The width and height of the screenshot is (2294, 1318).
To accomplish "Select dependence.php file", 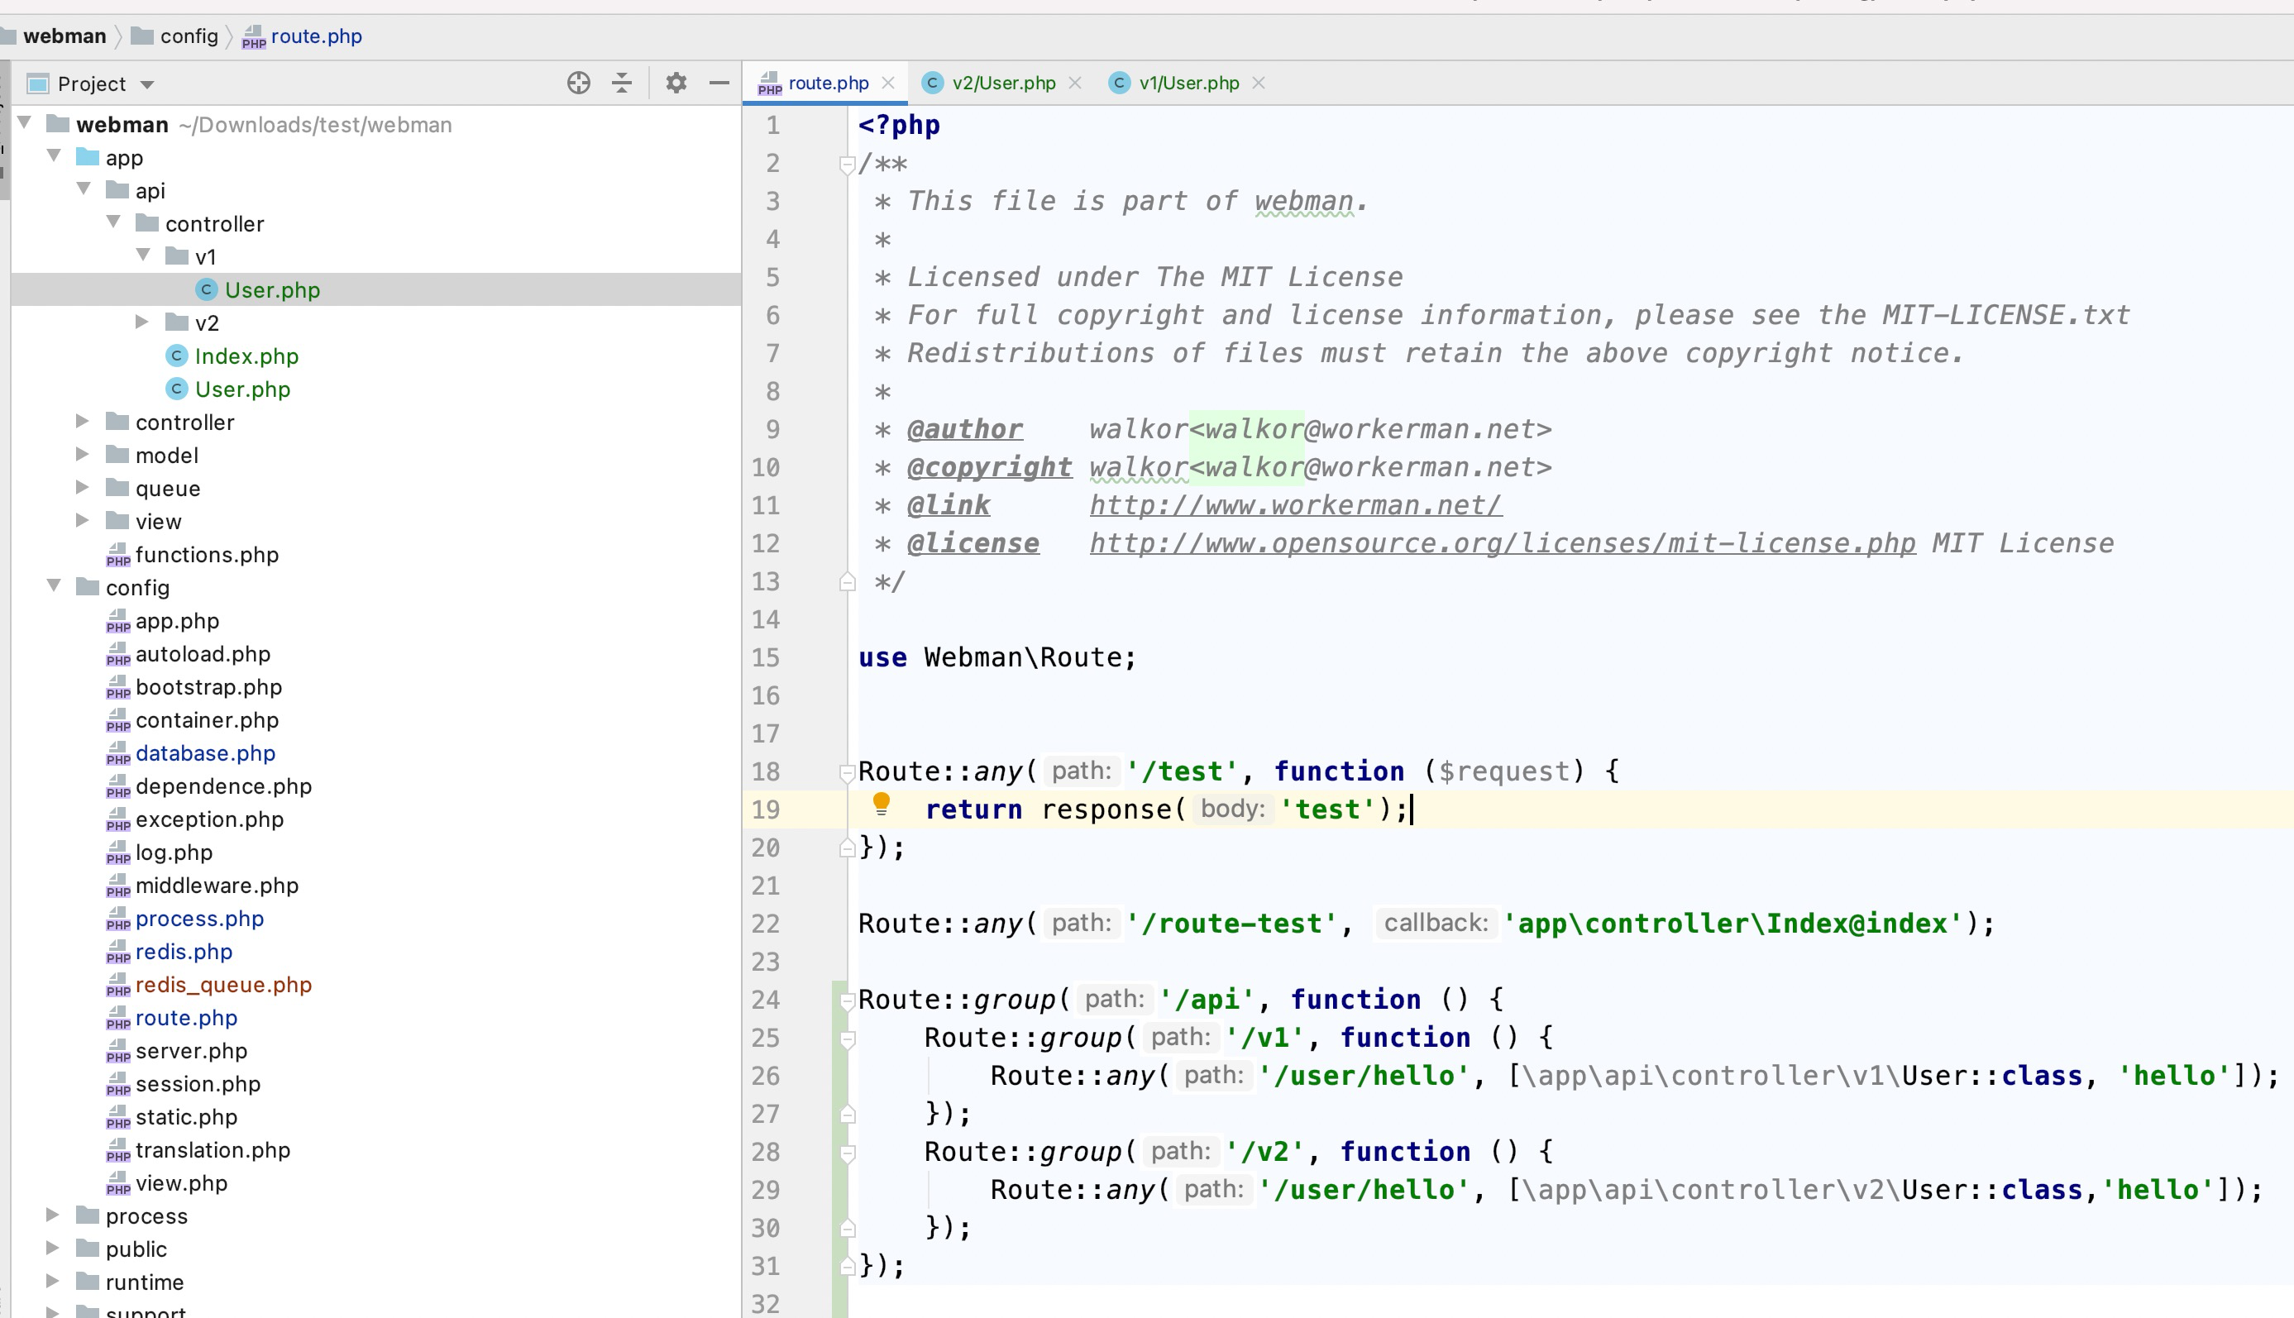I will (223, 786).
